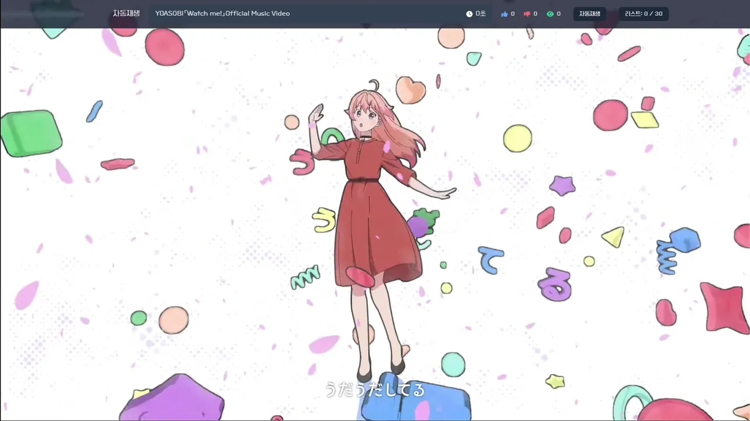Click the 0초 elapsed time text
This screenshot has width=750, height=421.
pyautogui.click(x=480, y=13)
